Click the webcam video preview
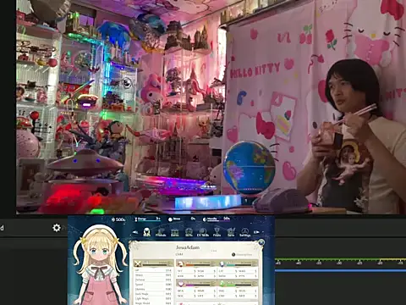Screen dimensions: 406x305 (211, 107)
